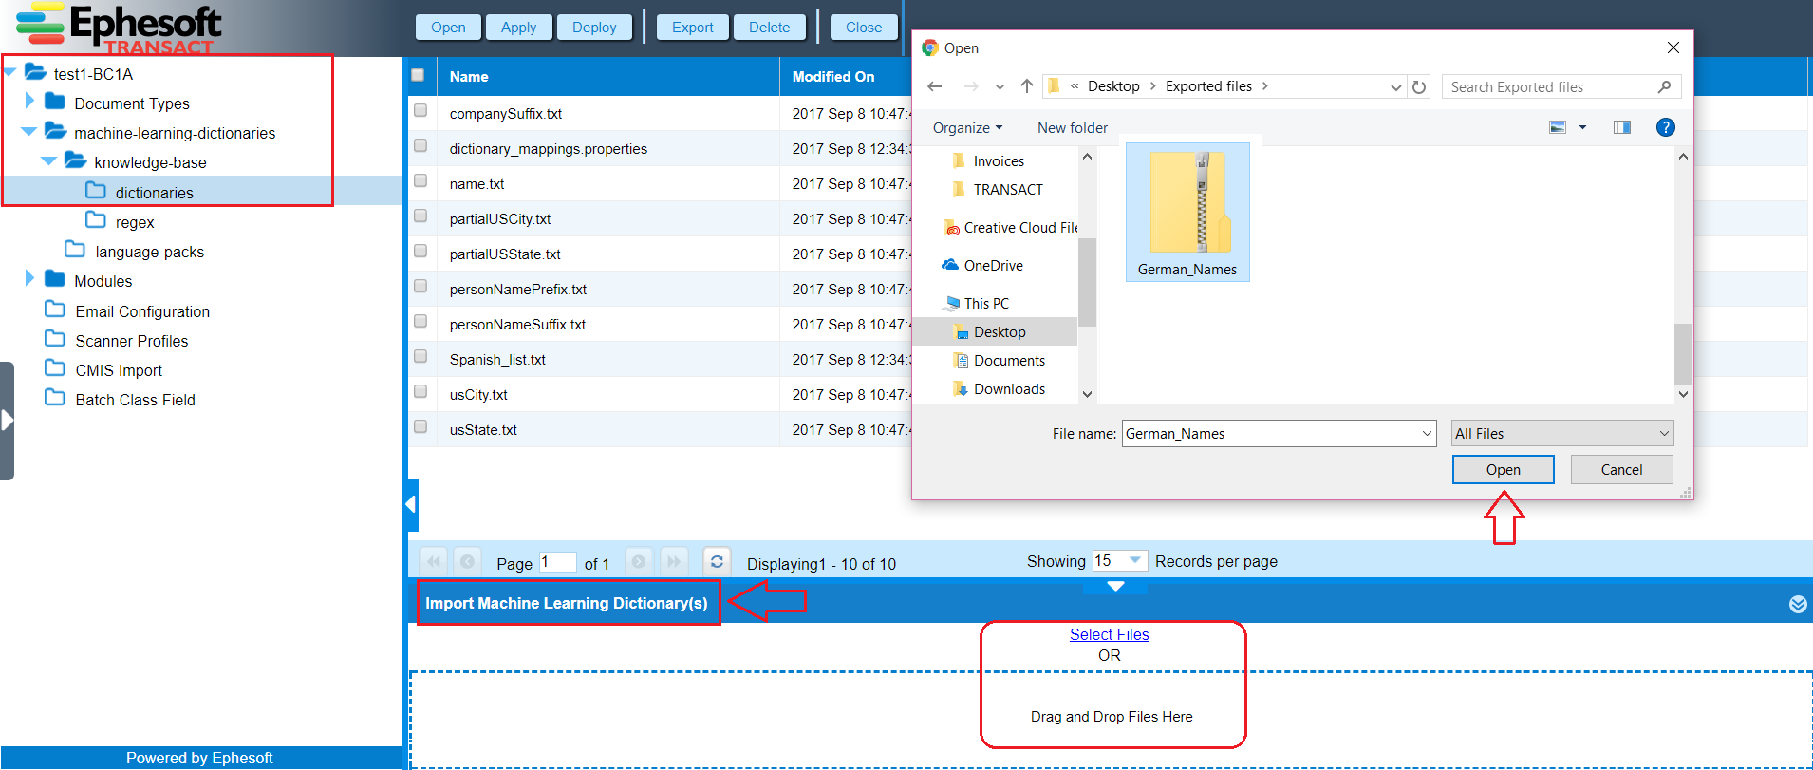Image resolution: width=1813 pixels, height=770 pixels.
Task: Click the Modules folder icon
Action: (55, 279)
